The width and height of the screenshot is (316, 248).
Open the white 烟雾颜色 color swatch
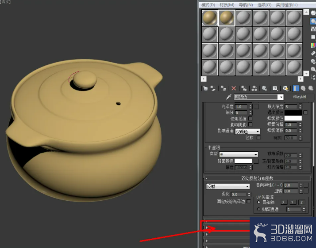(x=293, y=118)
